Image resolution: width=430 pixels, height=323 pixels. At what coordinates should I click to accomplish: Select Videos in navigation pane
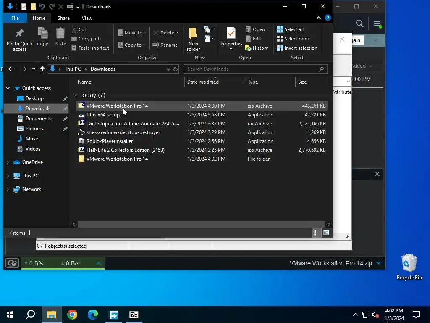(33, 149)
